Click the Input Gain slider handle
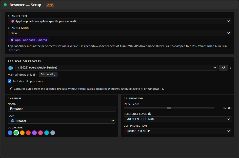This screenshot has width=239, height=158. 169,108
